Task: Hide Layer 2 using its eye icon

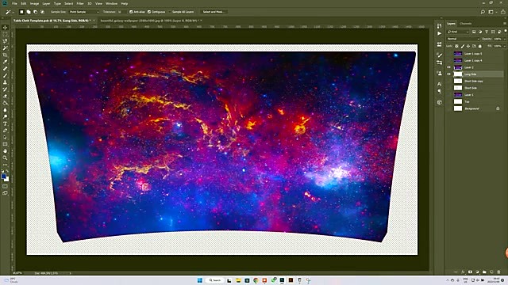Action: coord(448,67)
